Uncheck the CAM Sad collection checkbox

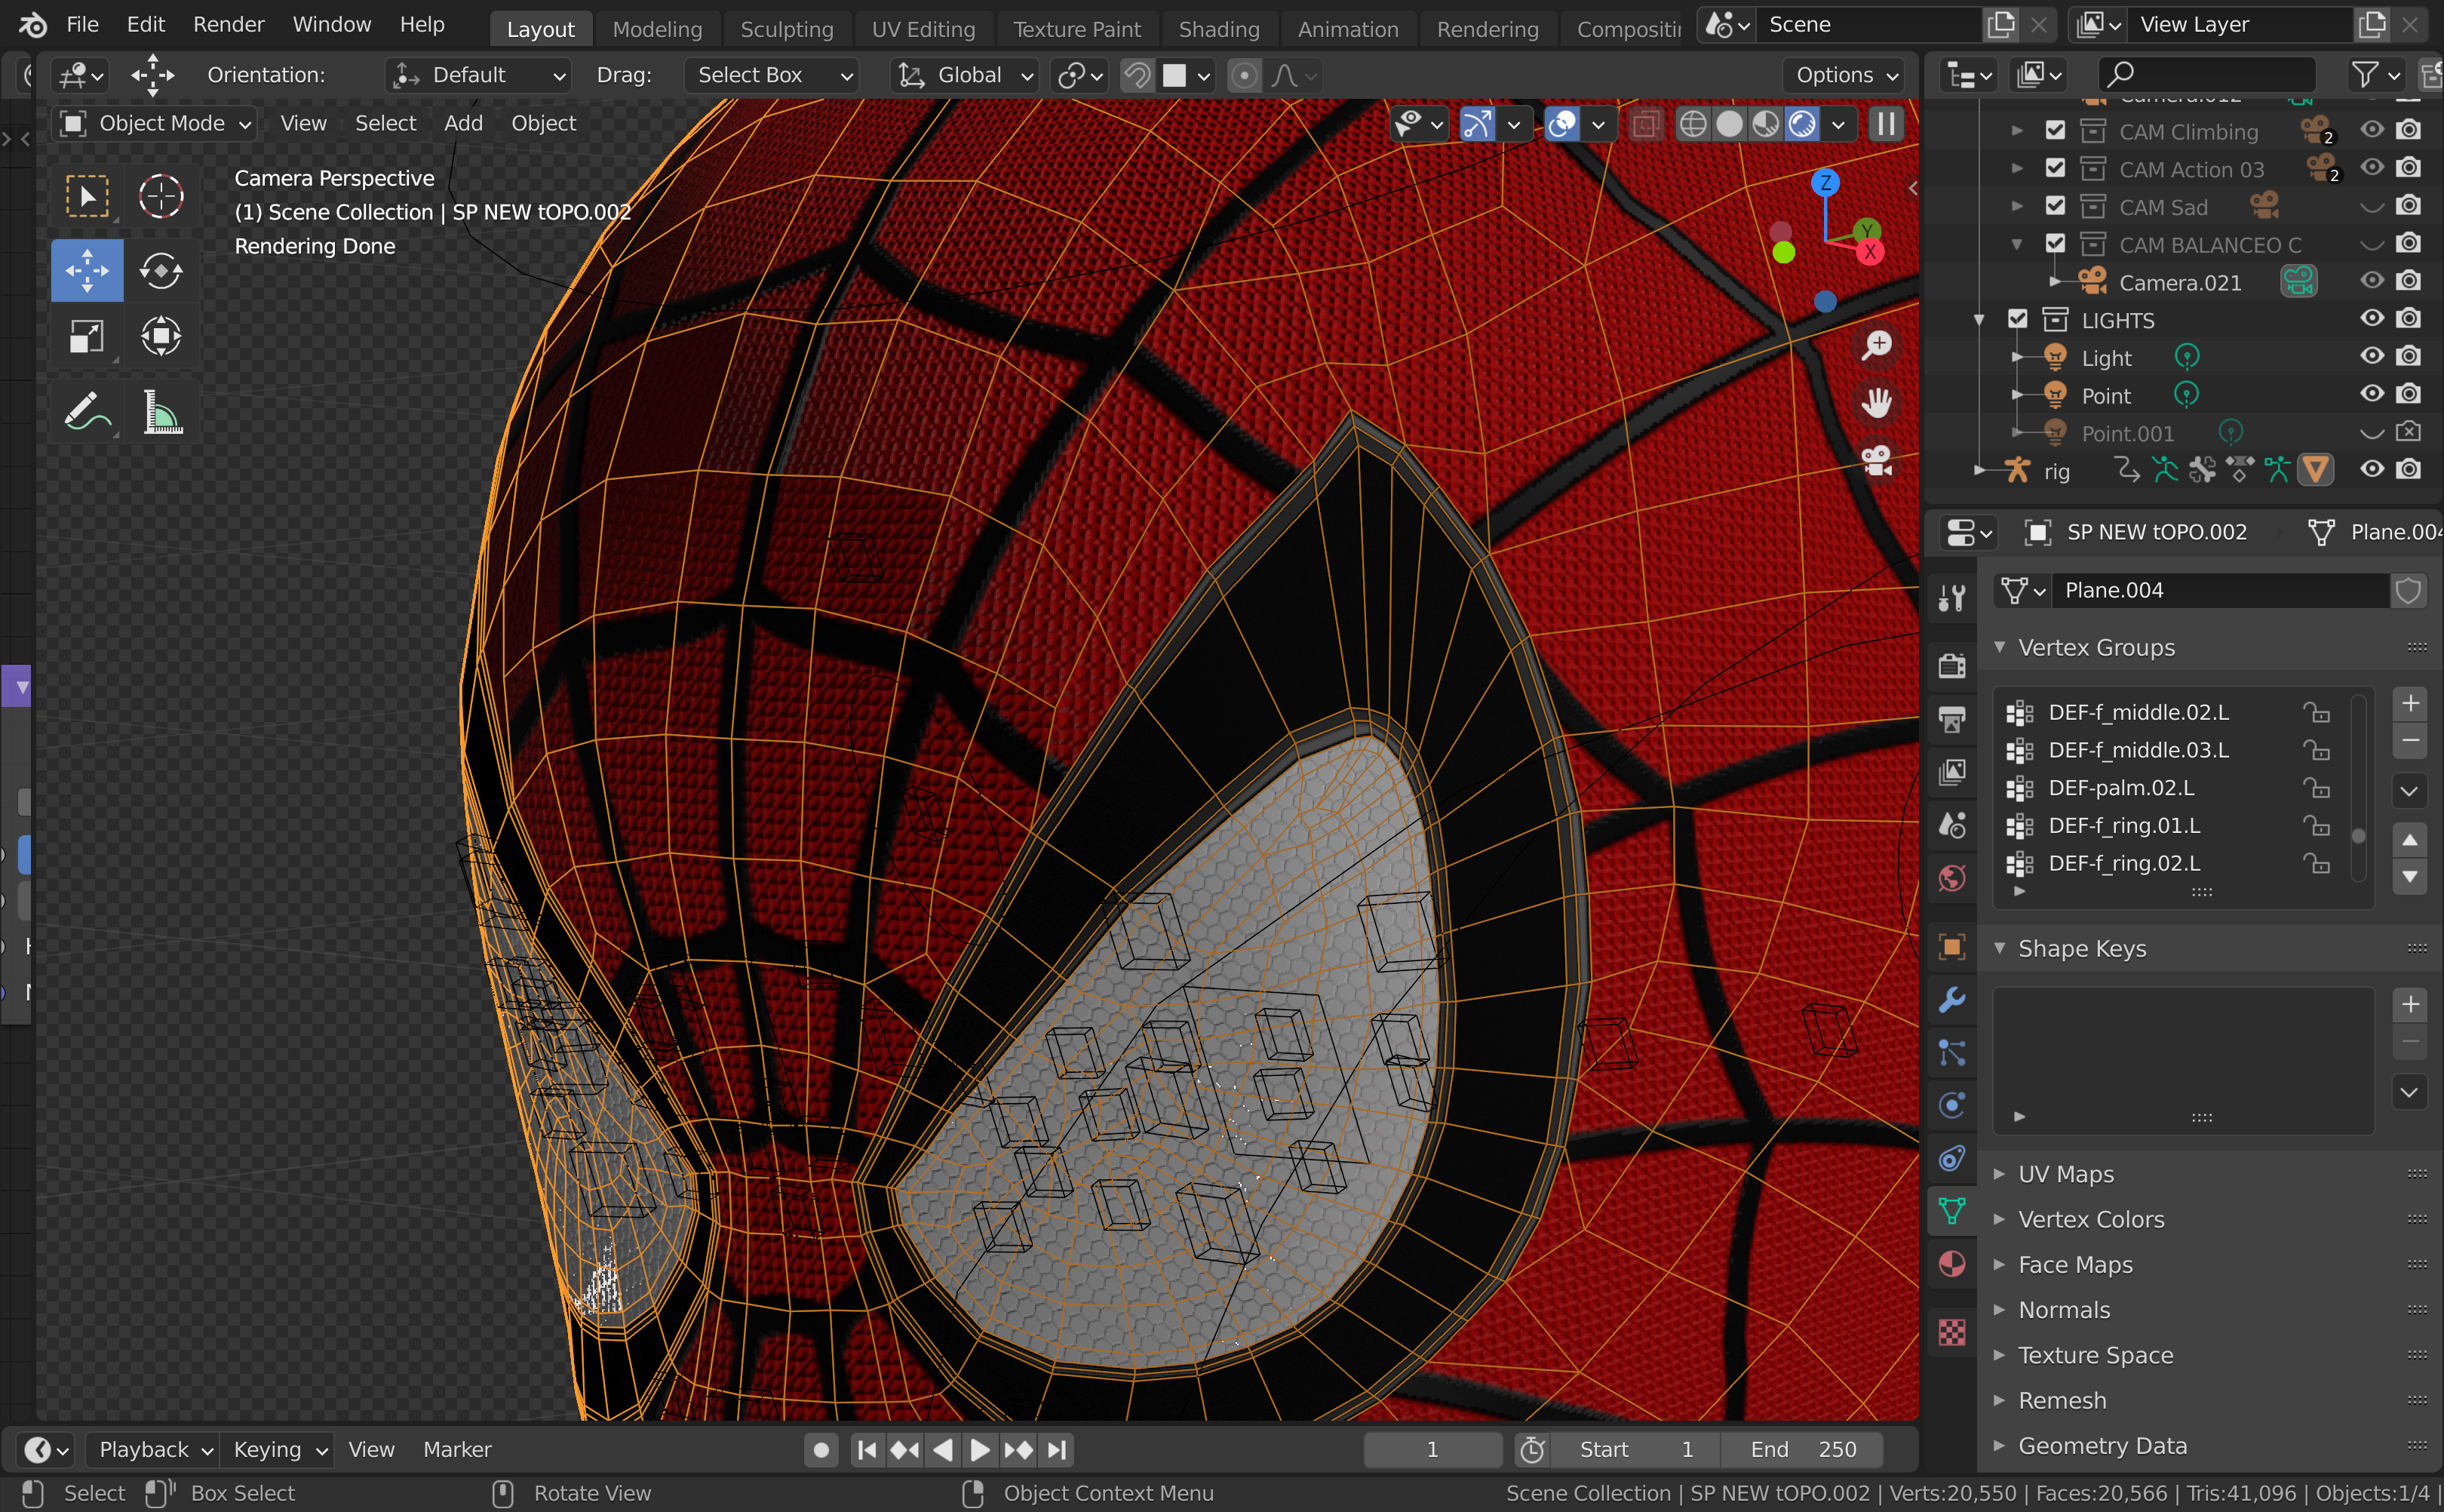[2056, 206]
